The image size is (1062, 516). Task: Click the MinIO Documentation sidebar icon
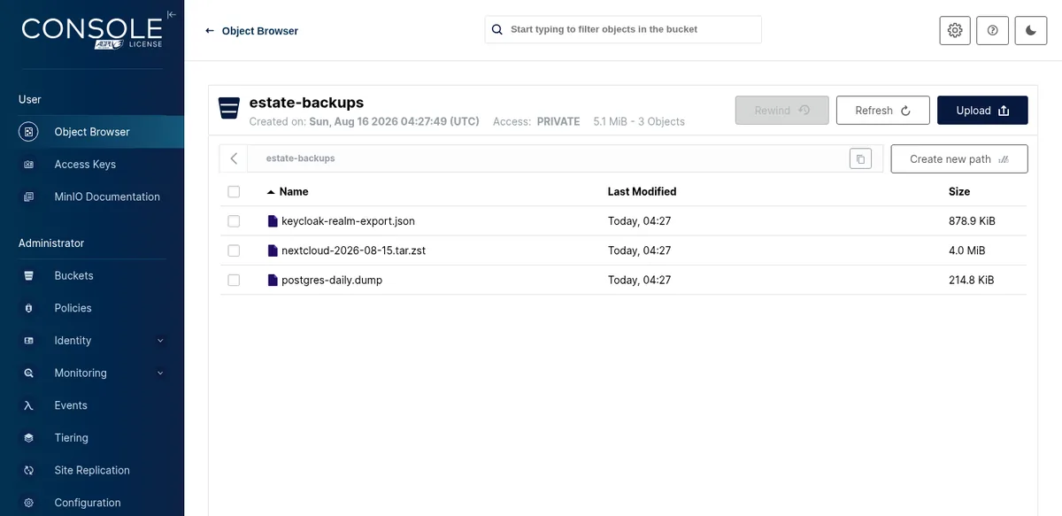pyautogui.click(x=29, y=196)
